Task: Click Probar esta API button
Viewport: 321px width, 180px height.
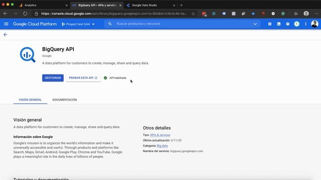Action: tap(83, 78)
